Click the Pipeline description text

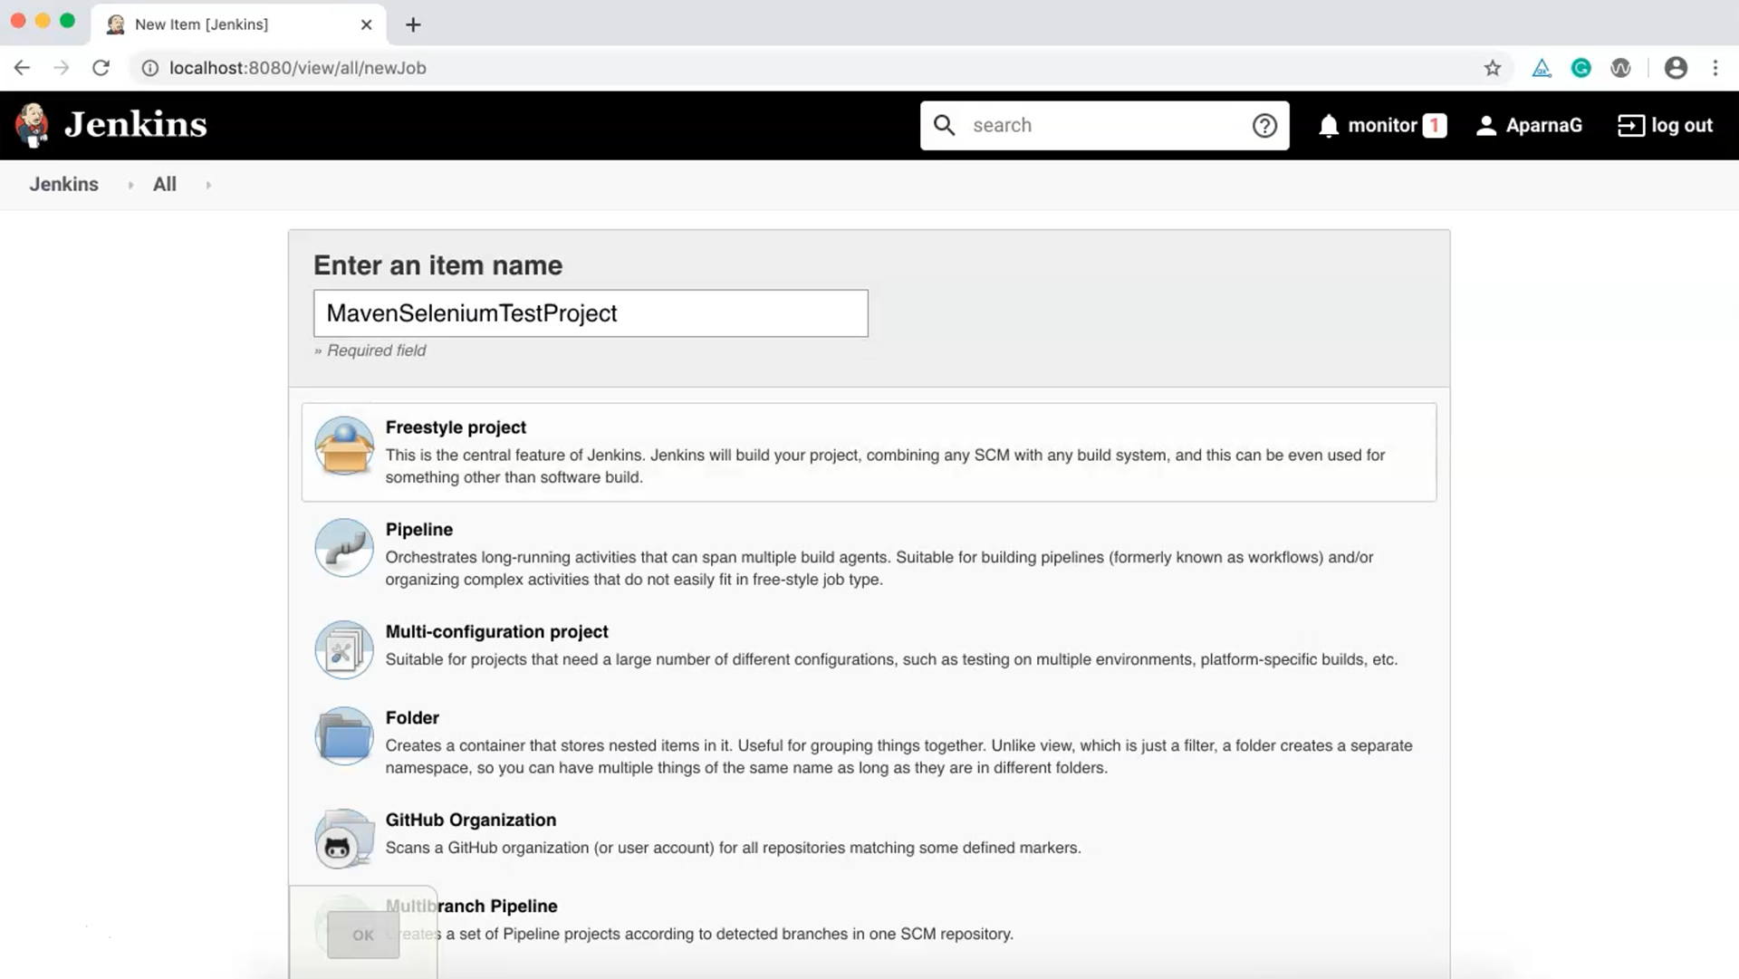click(879, 568)
